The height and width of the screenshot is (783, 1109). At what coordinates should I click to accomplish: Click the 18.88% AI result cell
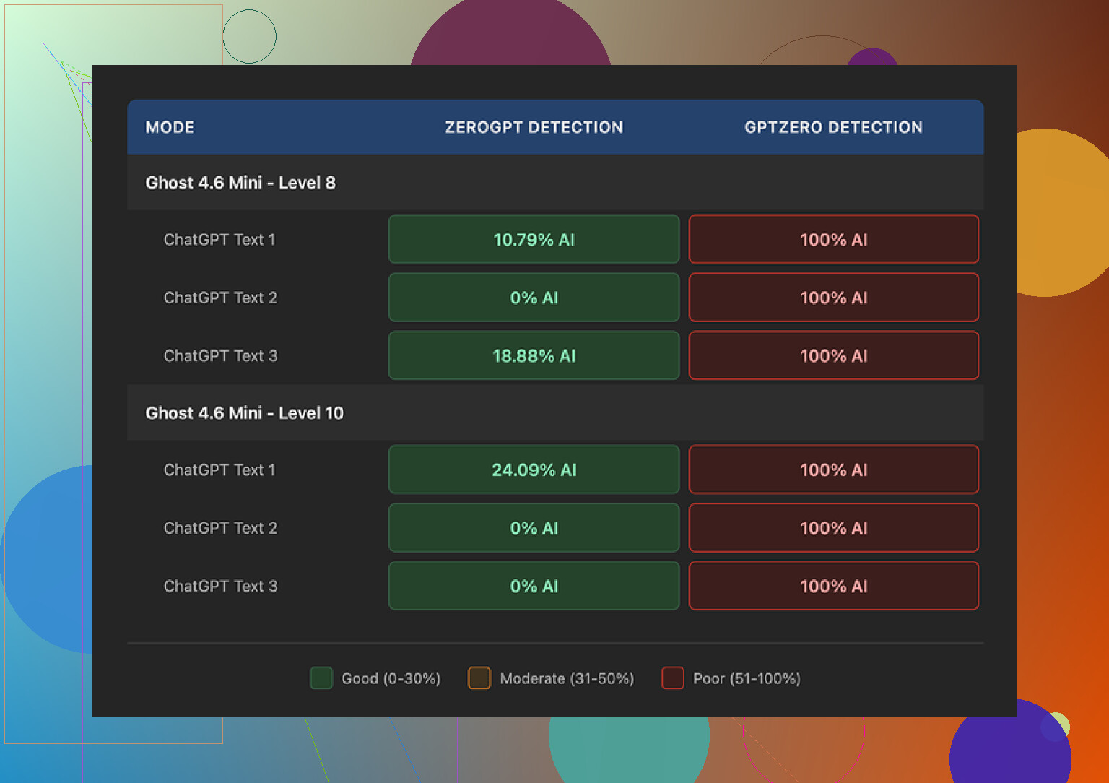[x=534, y=356]
